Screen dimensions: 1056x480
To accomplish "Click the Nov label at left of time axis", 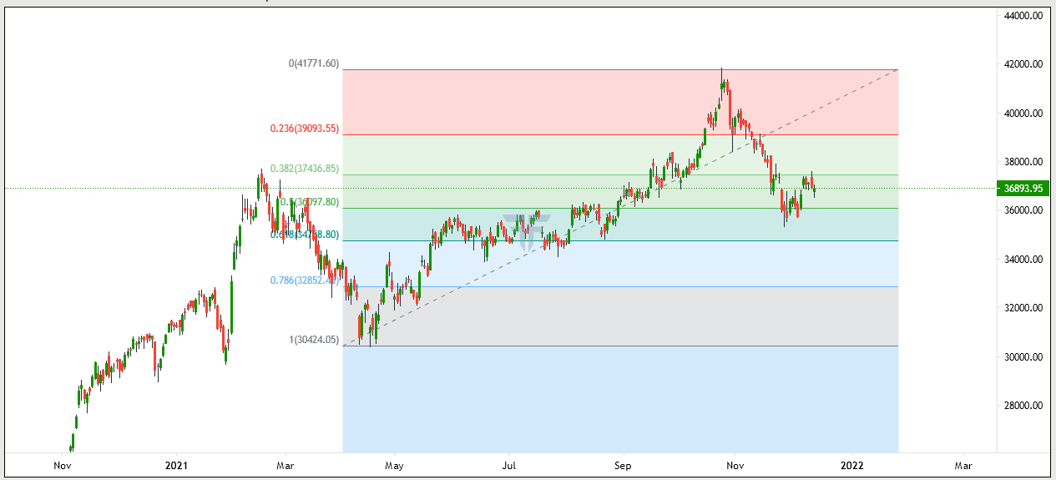I will tap(62, 465).
